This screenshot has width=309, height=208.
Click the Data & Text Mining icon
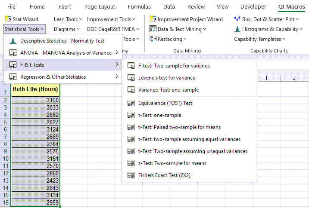(x=153, y=29)
